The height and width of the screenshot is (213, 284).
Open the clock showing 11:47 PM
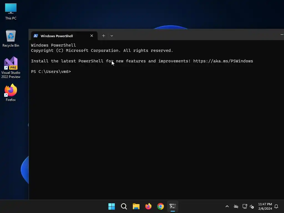(265, 206)
